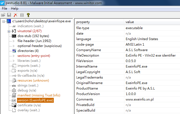Click the clipboard copy toolbar icon
The height and width of the screenshot is (114, 180).
coord(22,15)
